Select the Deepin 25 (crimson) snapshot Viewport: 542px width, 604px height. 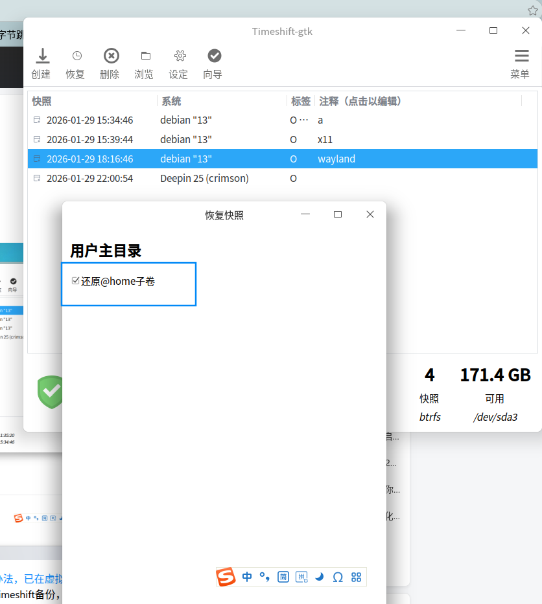point(283,178)
